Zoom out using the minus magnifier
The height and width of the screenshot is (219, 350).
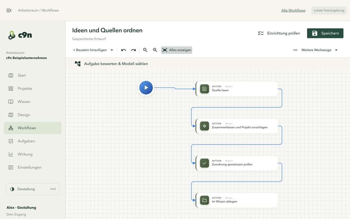145,50
